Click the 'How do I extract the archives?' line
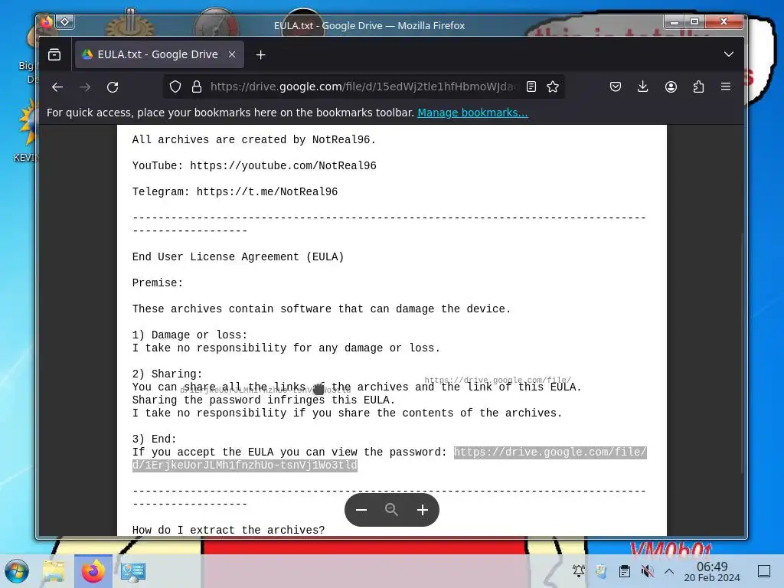784x588 pixels. tap(228, 530)
